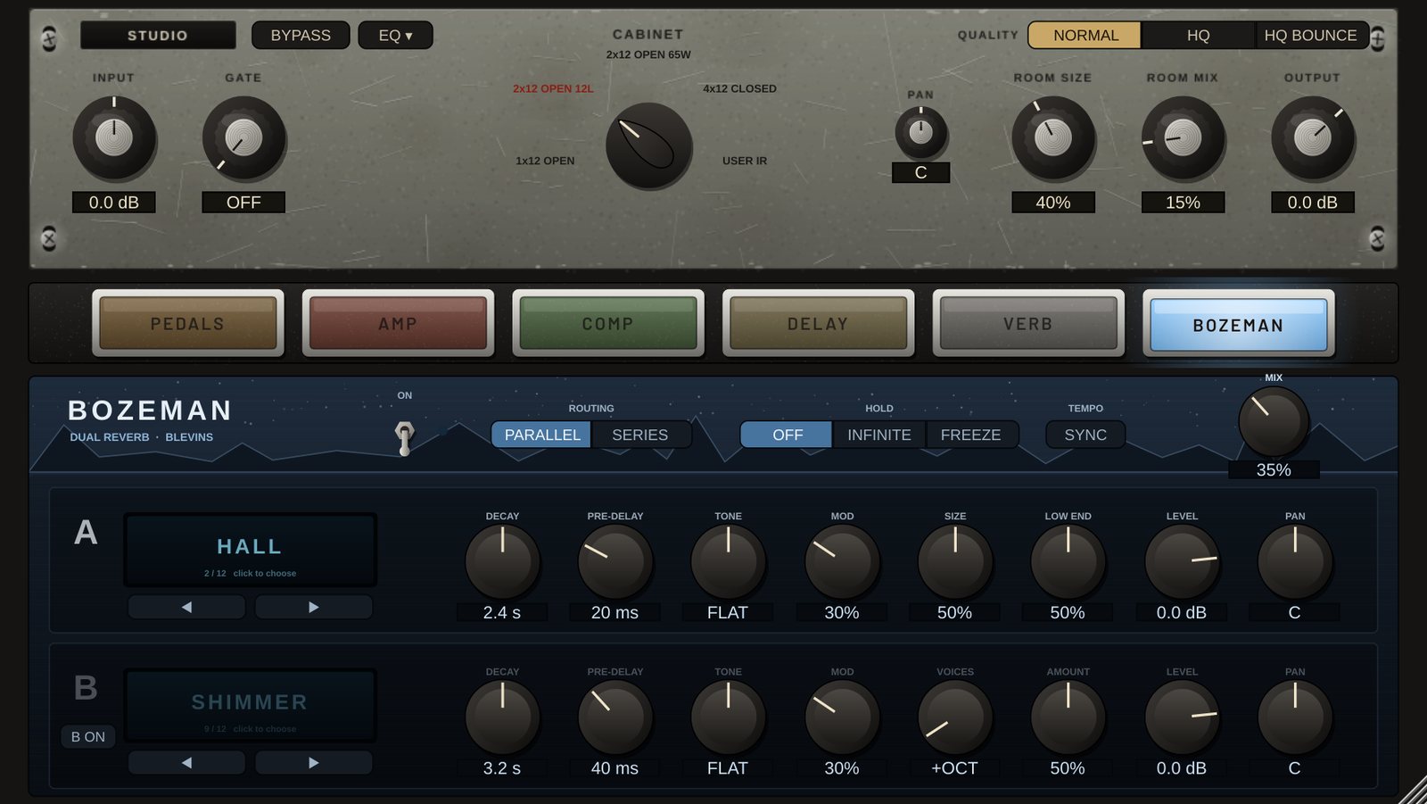Set hold mode to INFINITE
Viewport: 1427px width, 804px height.
coord(878,435)
